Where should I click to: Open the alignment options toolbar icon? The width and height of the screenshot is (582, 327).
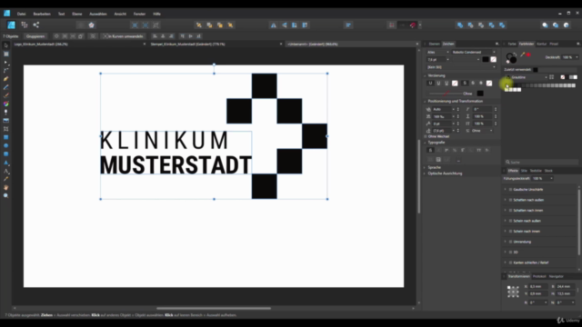(x=348, y=25)
